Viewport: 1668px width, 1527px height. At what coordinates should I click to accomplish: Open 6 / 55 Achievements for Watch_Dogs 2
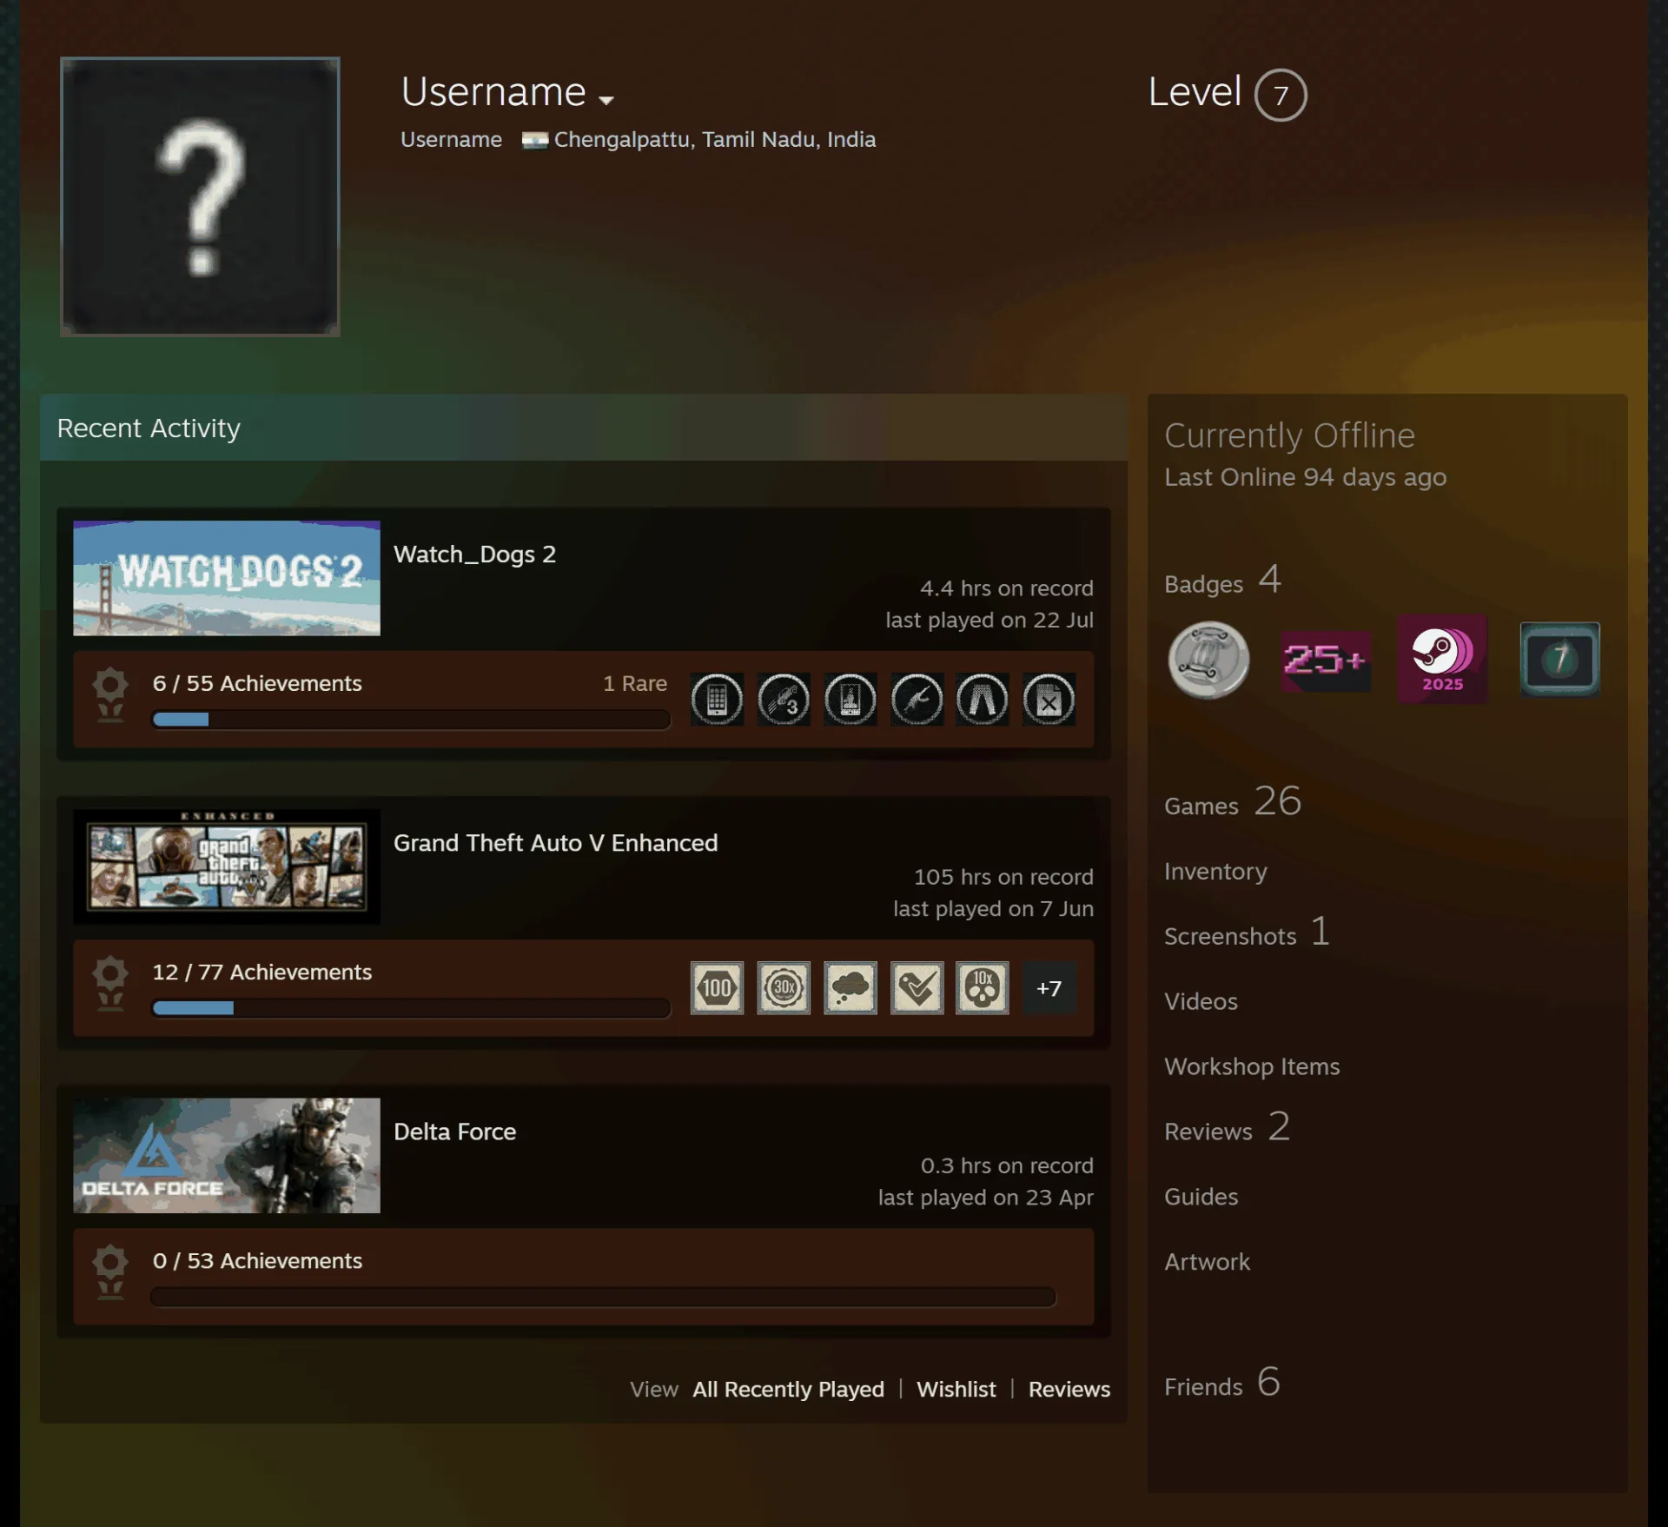pyautogui.click(x=257, y=683)
